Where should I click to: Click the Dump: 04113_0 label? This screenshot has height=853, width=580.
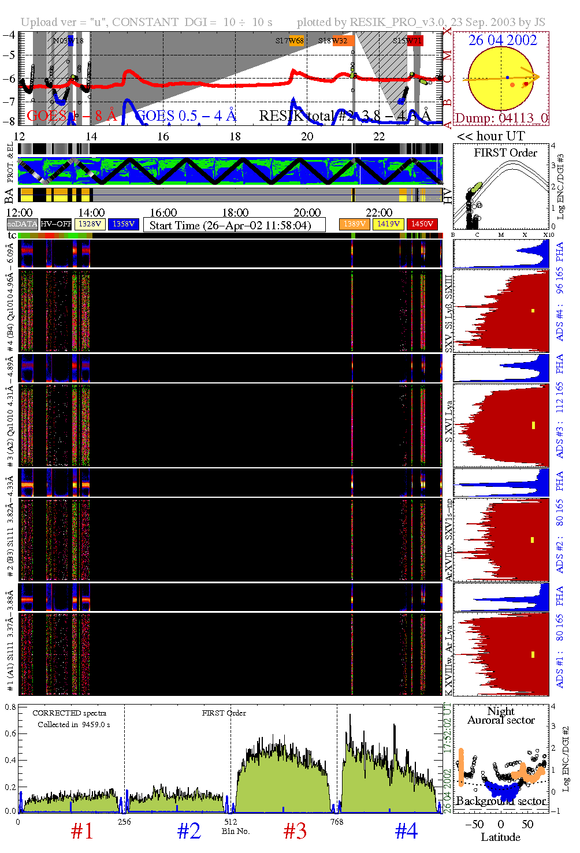[x=501, y=118]
